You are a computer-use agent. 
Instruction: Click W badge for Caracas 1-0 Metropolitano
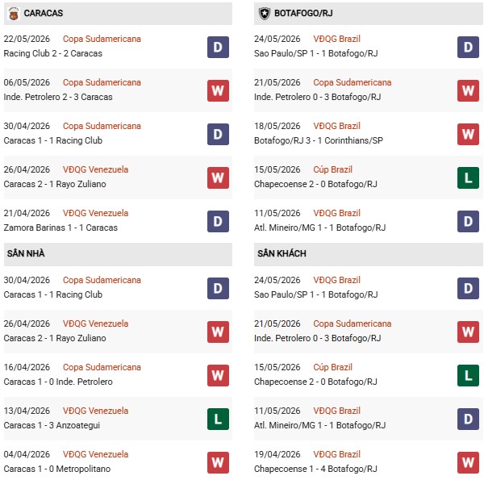click(x=218, y=462)
